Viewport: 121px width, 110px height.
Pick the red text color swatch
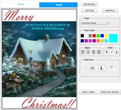(94, 36)
